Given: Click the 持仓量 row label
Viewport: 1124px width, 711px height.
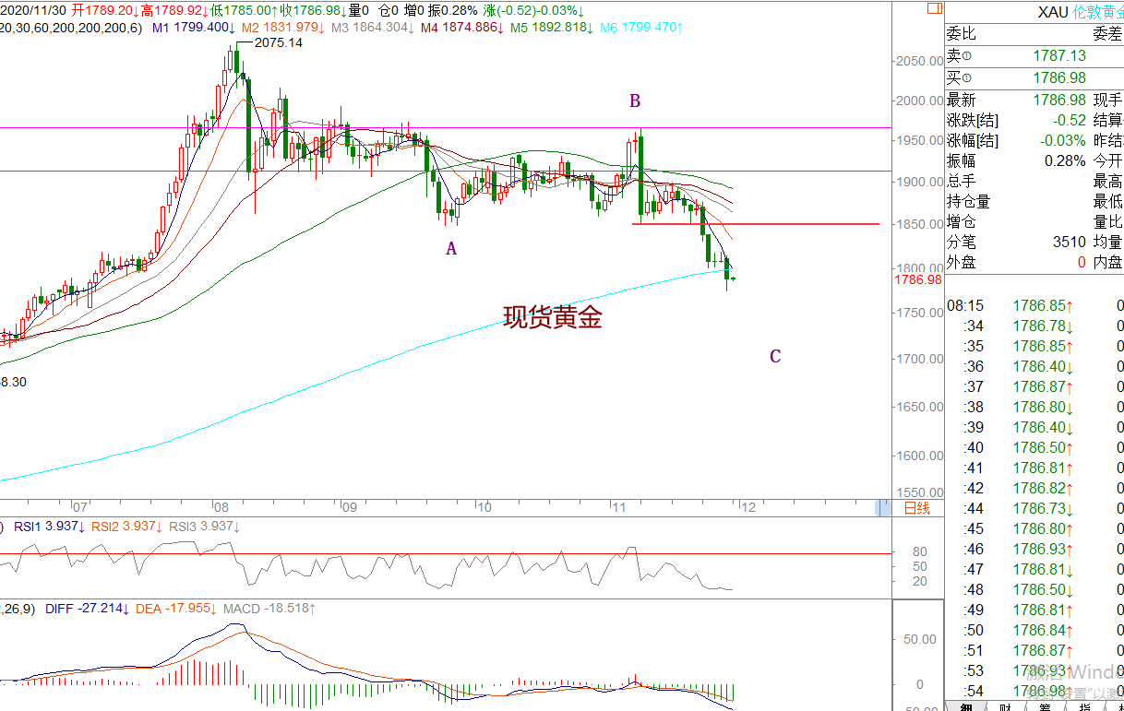Looking at the screenshot, I should (x=968, y=201).
